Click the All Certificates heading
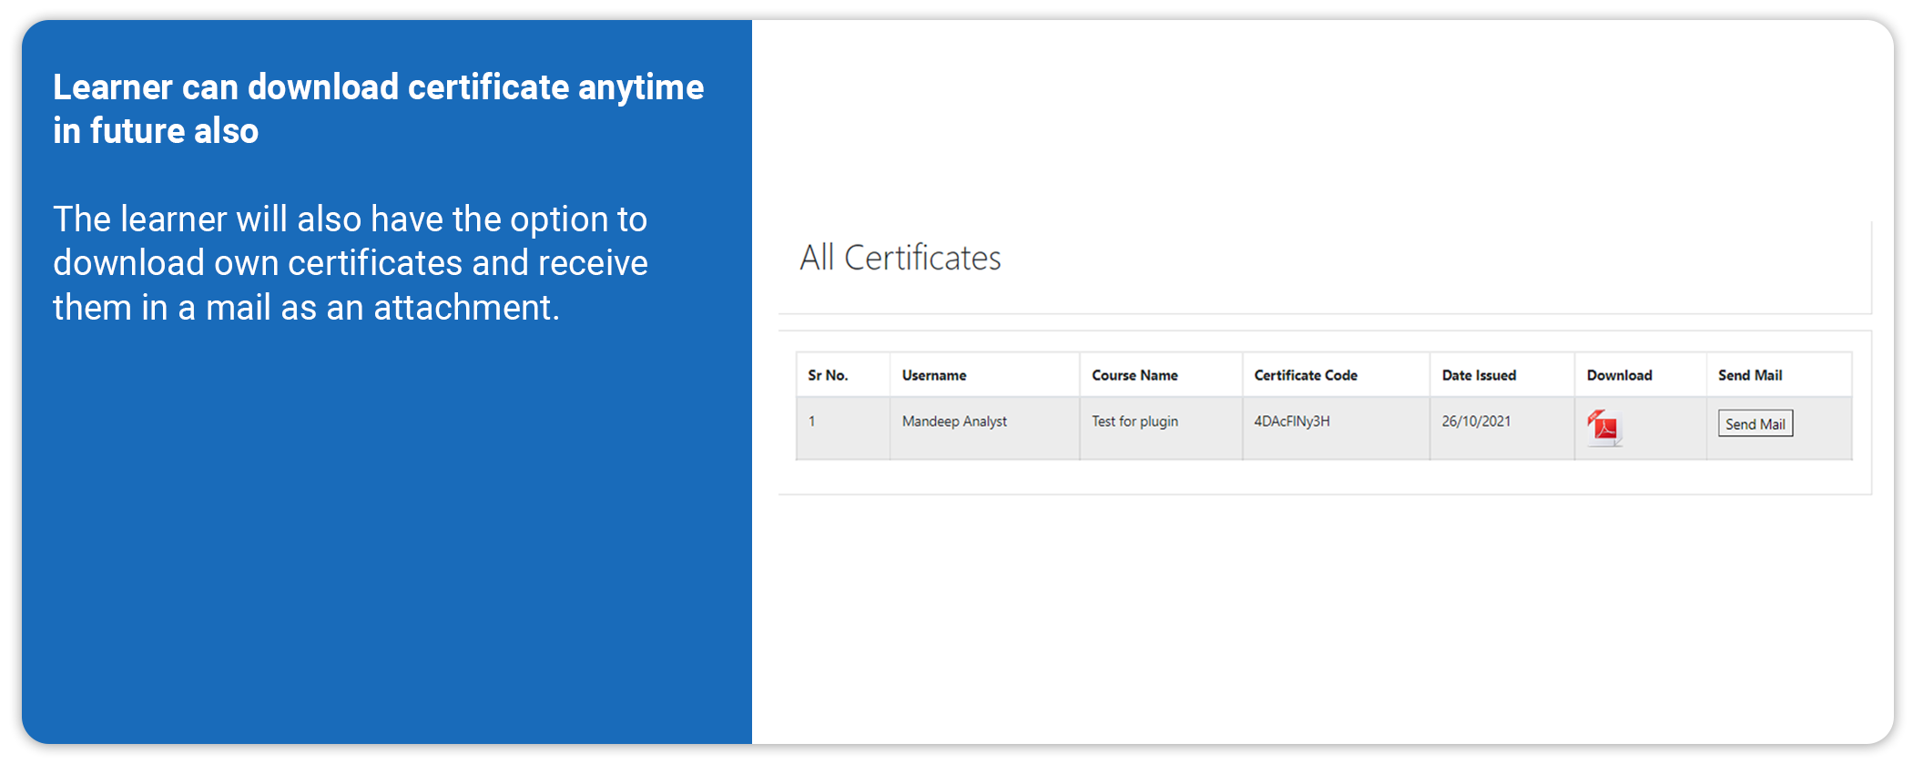The width and height of the screenshot is (1913, 764). [900, 258]
